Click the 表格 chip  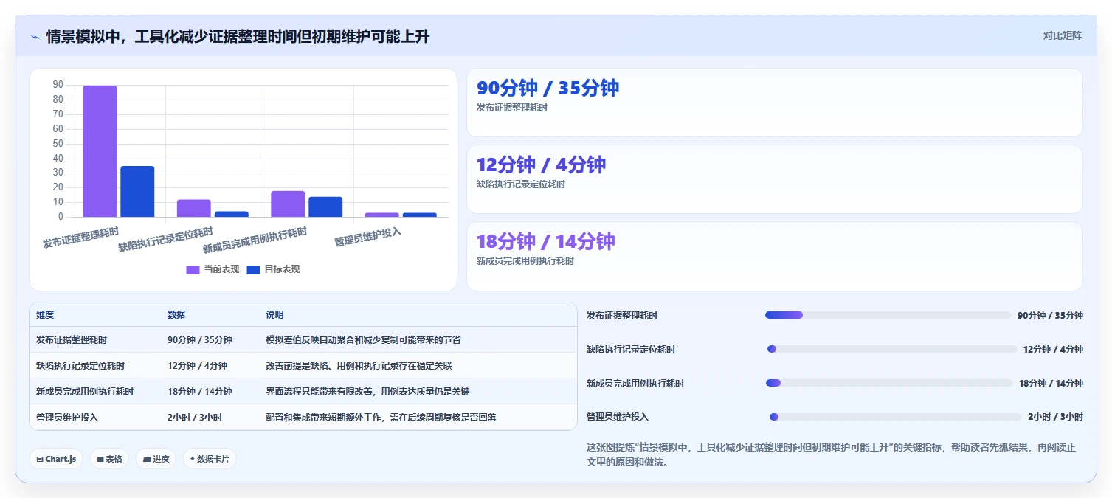[109, 459]
